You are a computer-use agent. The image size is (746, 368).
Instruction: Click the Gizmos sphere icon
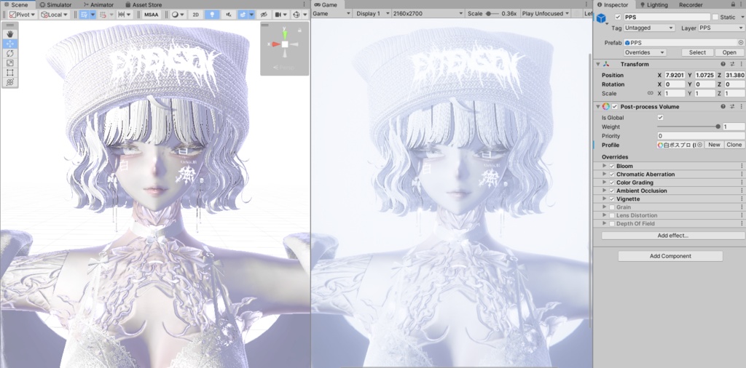click(x=297, y=15)
